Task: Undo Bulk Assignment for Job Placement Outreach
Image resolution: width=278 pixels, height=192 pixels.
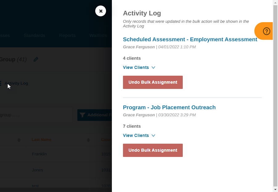Action: click(153, 150)
